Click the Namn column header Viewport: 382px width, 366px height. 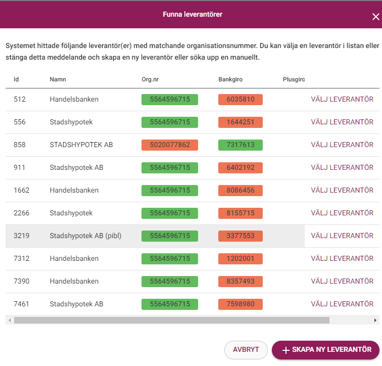pyautogui.click(x=58, y=79)
